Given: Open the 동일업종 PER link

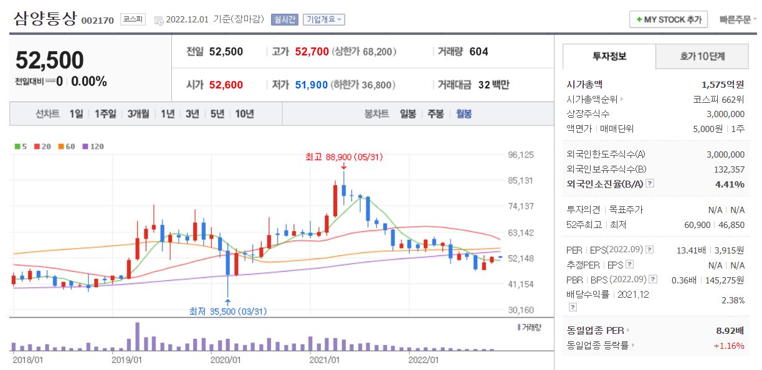Looking at the screenshot, I should pos(598,330).
